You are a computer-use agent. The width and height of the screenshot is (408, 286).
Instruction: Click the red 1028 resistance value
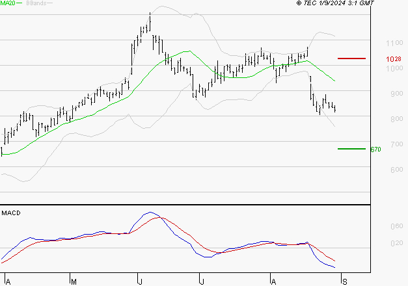click(x=394, y=59)
